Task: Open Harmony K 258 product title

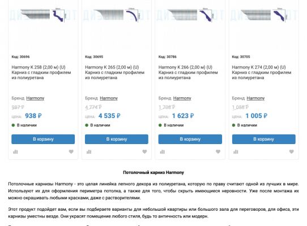Action: [x=41, y=72]
